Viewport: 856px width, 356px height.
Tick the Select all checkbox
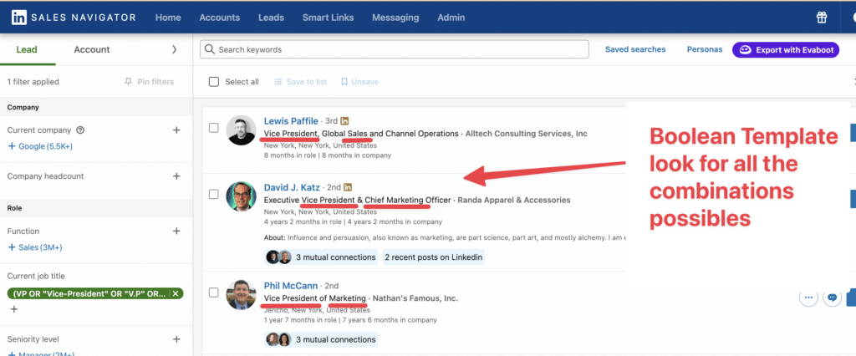click(214, 82)
